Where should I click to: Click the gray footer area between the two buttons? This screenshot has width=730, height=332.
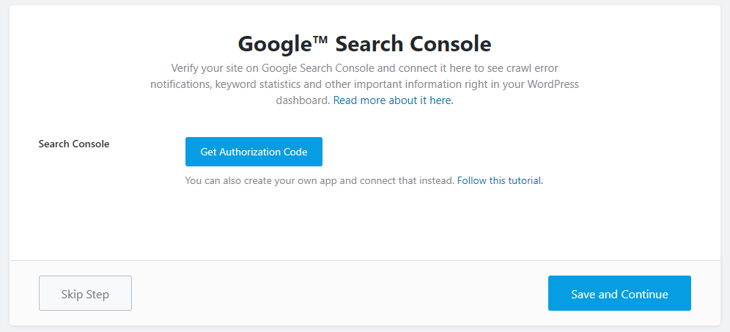pos(340,293)
